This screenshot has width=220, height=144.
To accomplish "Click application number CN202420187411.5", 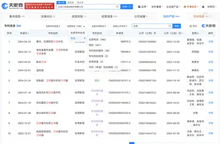I will pyautogui.click(x=120, y=80).
